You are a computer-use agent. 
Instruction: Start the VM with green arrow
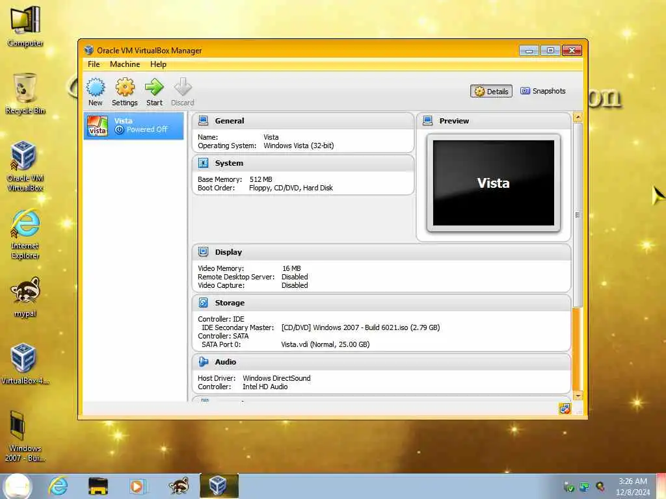pyautogui.click(x=154, y=87)
